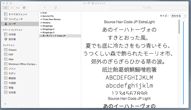191x110 pixels.
Task: Click the monitor icon for コンピュータ
Action: coord(6,19)
